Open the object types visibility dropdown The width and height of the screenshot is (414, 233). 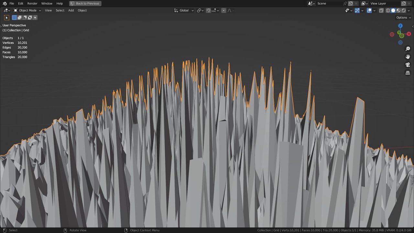point(348,10)
